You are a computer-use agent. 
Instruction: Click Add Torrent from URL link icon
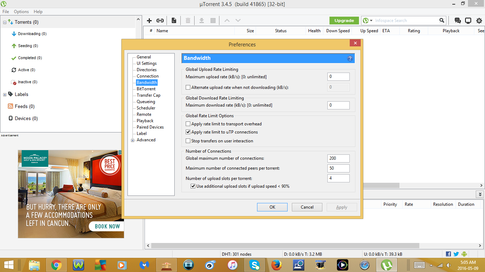(160, 21)
